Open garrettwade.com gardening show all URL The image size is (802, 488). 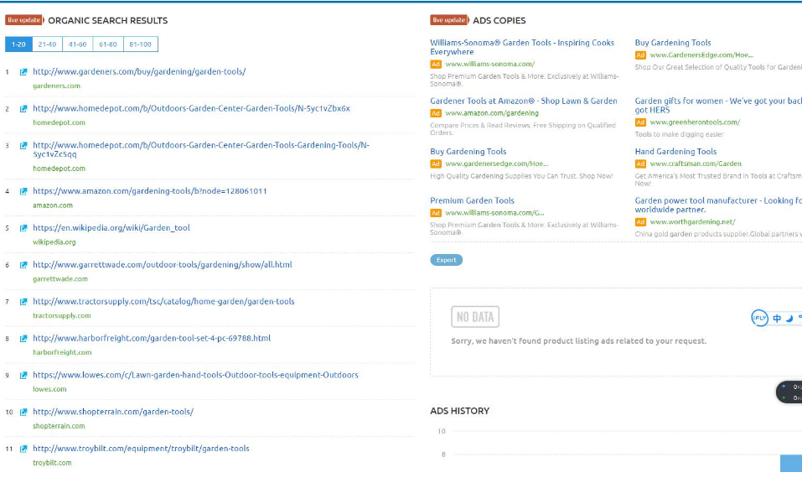162,264
